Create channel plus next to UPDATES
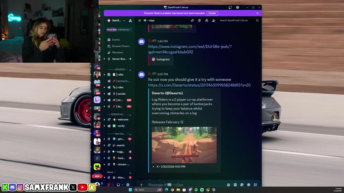Screen dimensions: 344x193 click(x=130, y=70)
